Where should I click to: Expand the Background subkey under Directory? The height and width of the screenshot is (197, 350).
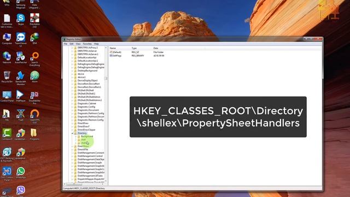[76, 136]
